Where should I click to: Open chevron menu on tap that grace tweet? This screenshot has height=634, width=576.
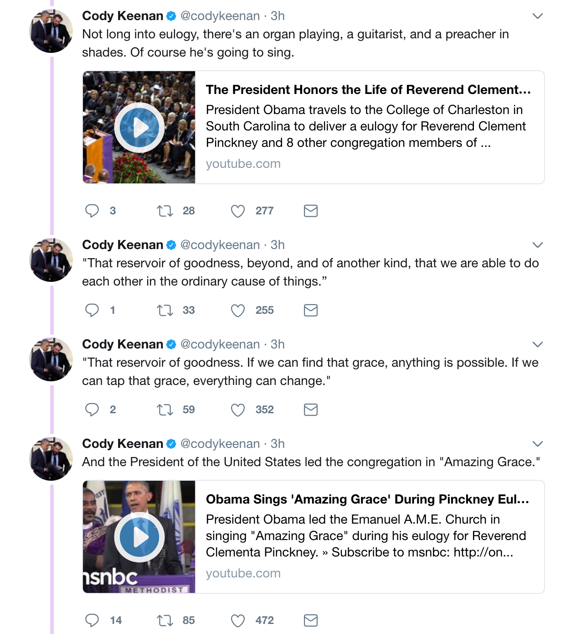[x=538, y=344]
